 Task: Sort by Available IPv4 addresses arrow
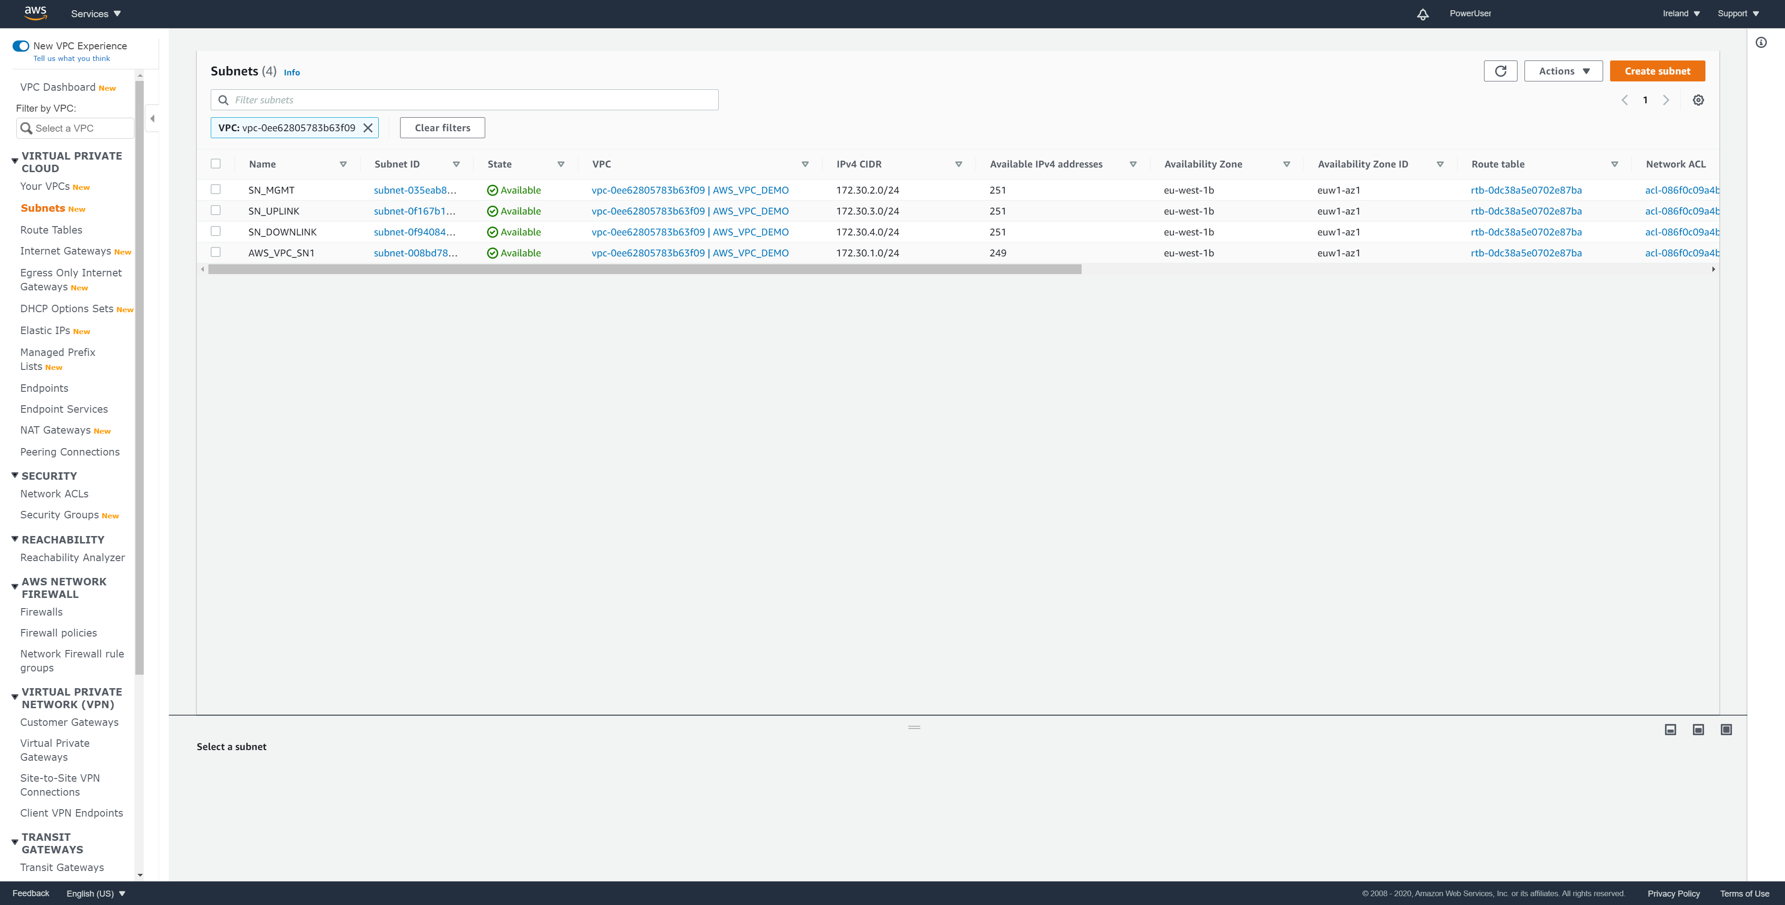pyautogui.click(x=1133, y=164)
